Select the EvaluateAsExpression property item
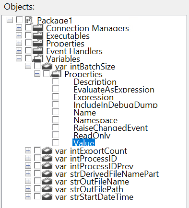189x208 pixels. pos(114,90)
